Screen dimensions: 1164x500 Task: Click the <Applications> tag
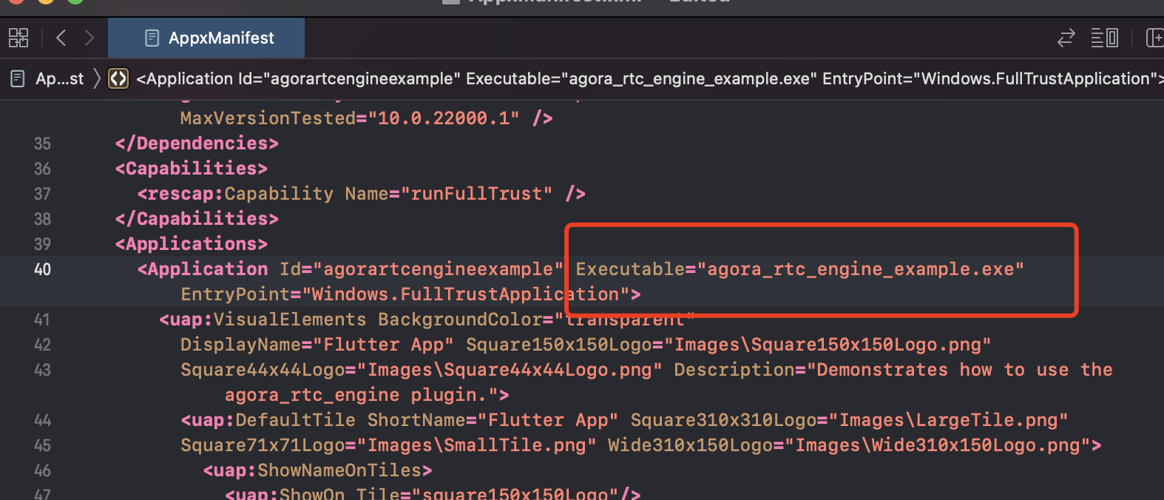pyautogui.click(x=192, y=244)
